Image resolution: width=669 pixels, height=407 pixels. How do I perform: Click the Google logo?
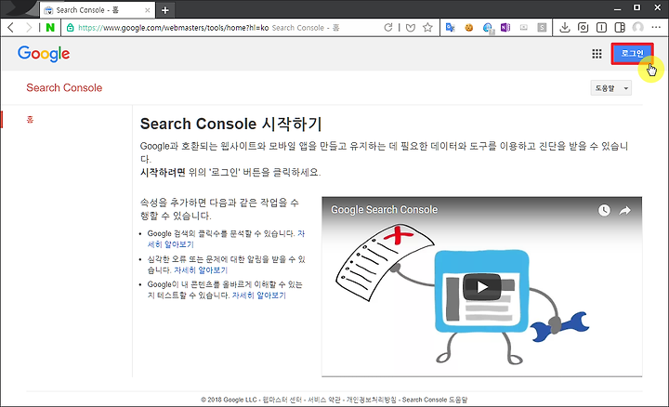pos(44,54)
